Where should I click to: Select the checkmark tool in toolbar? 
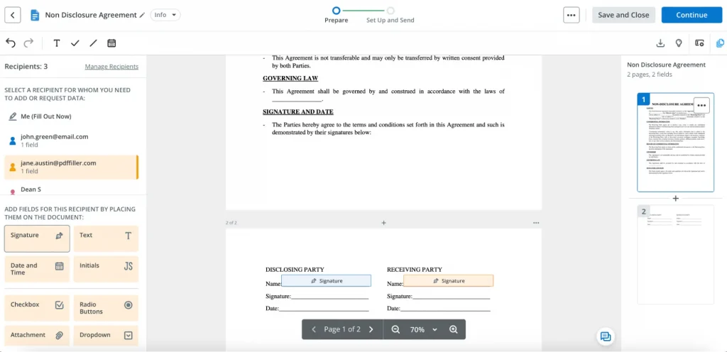(75, 43)
